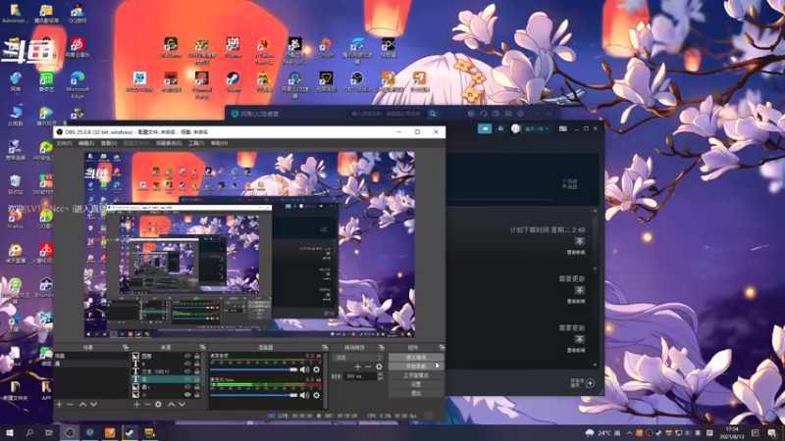Toggle visibility of the last source row
This screenshot has width=785, height=441.
[187, 395]
